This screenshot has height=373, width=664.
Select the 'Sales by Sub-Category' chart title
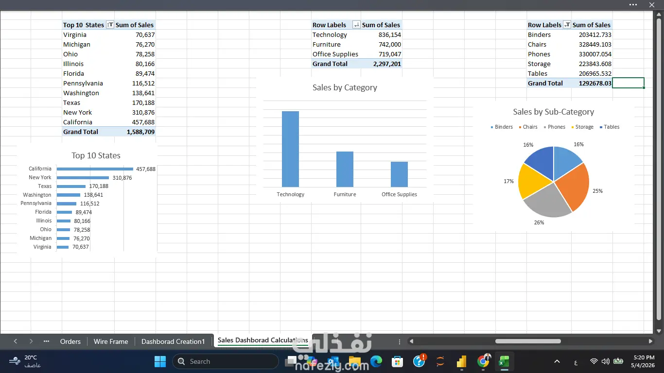point(554,112)
